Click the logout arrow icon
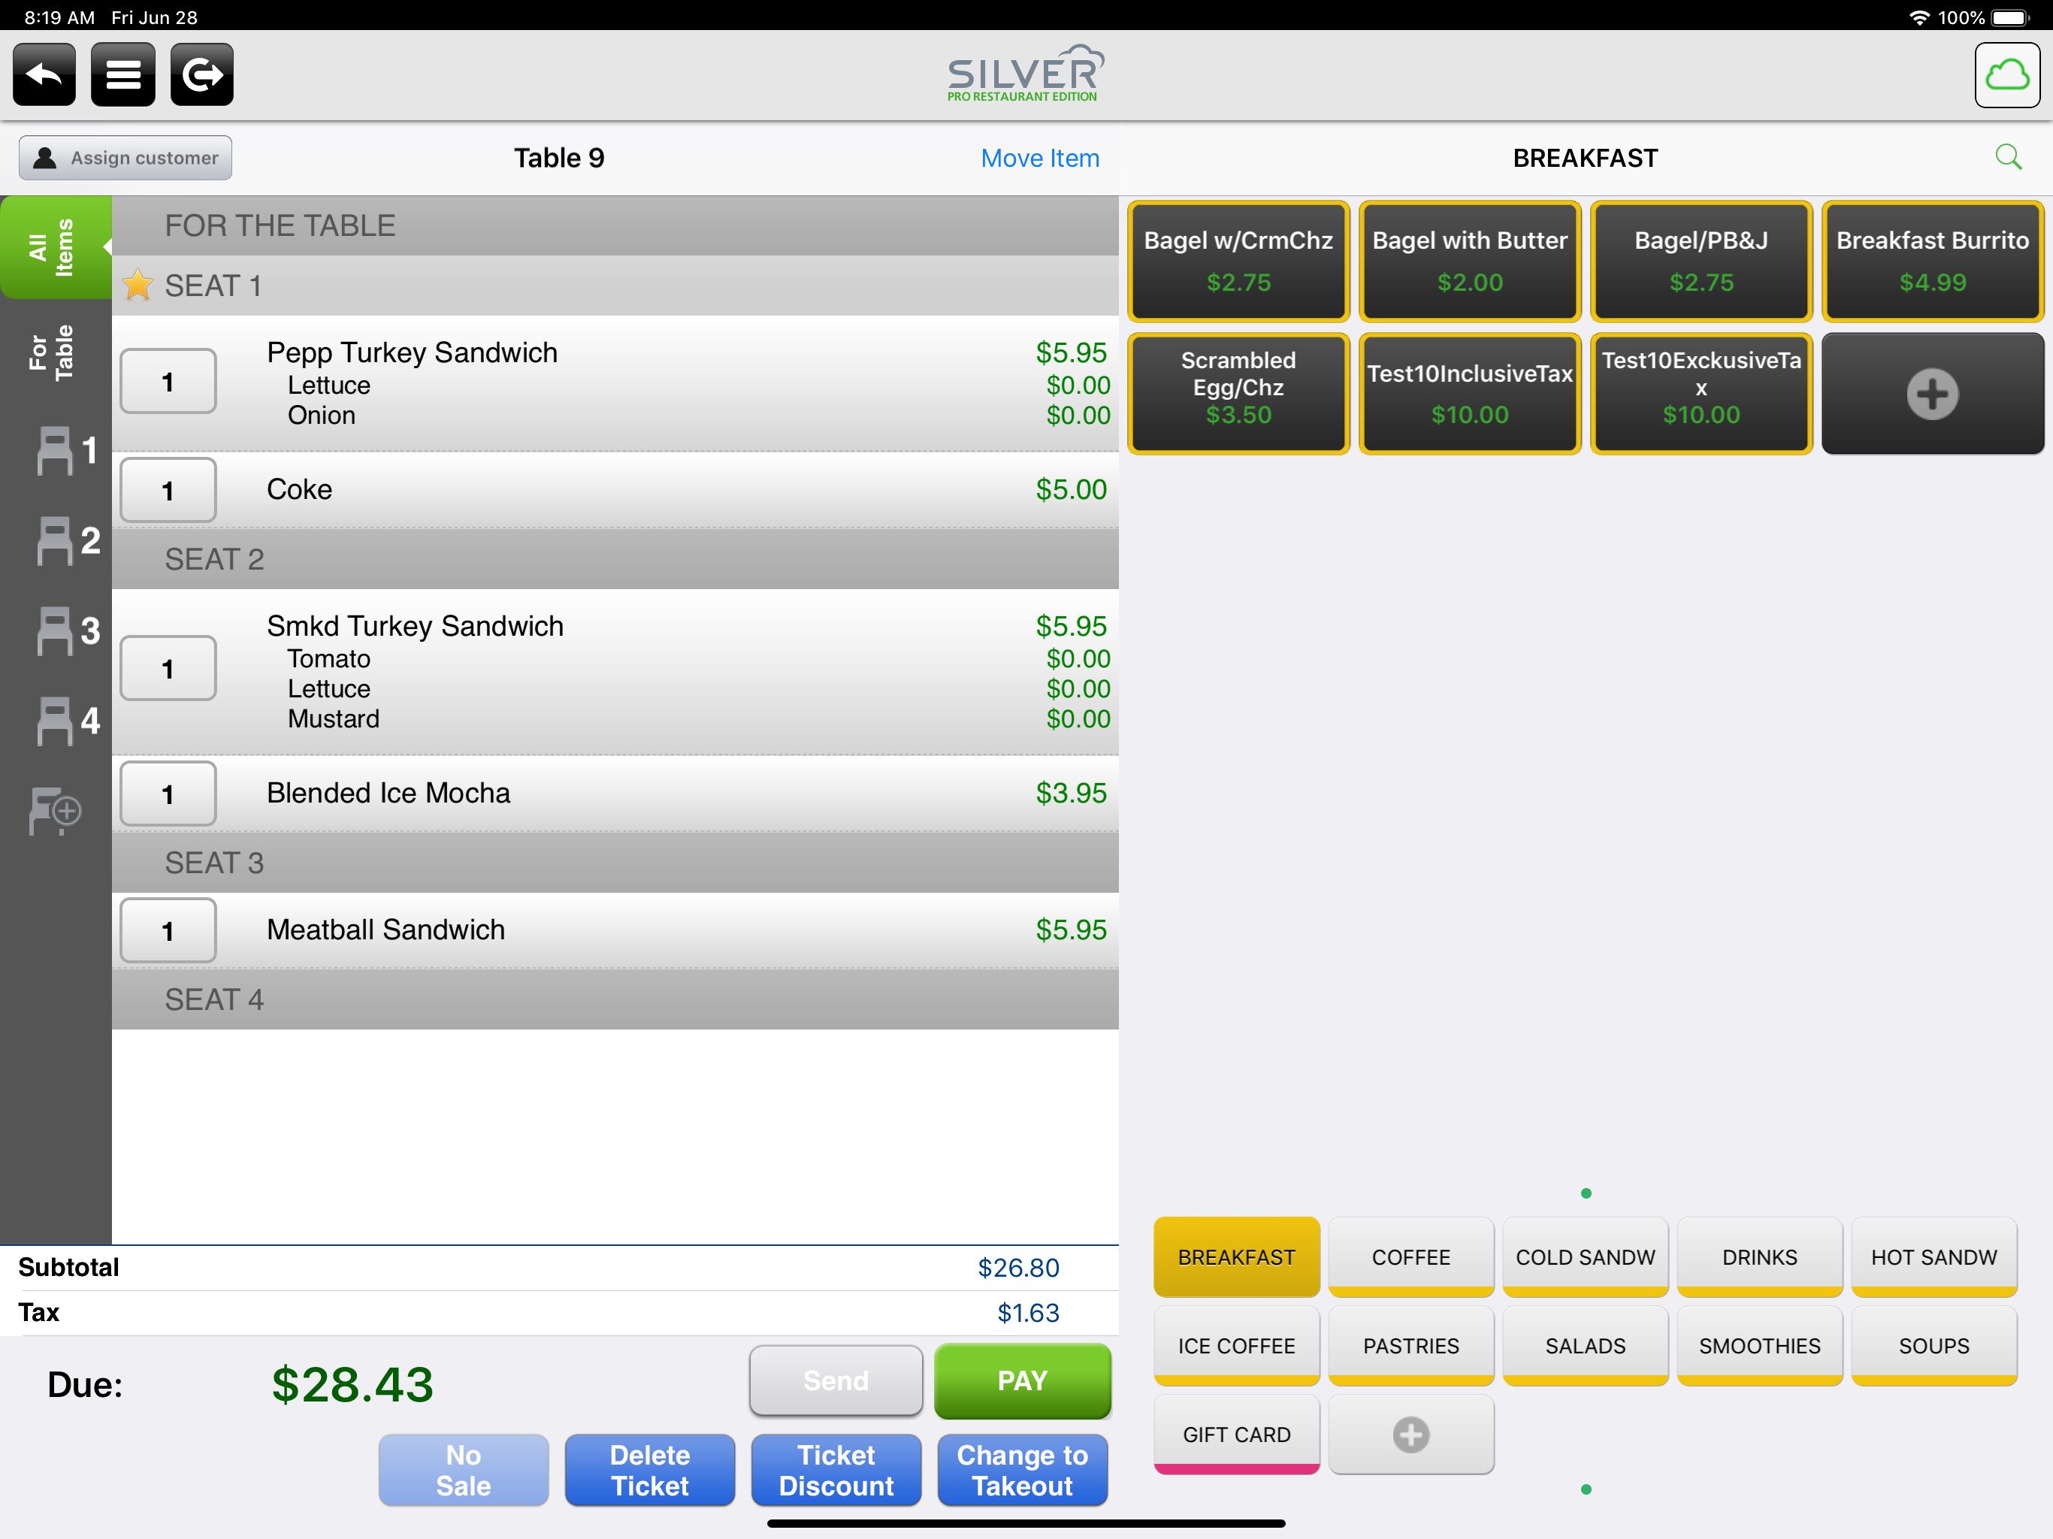2053x1539 pixels. pos(201,74)
